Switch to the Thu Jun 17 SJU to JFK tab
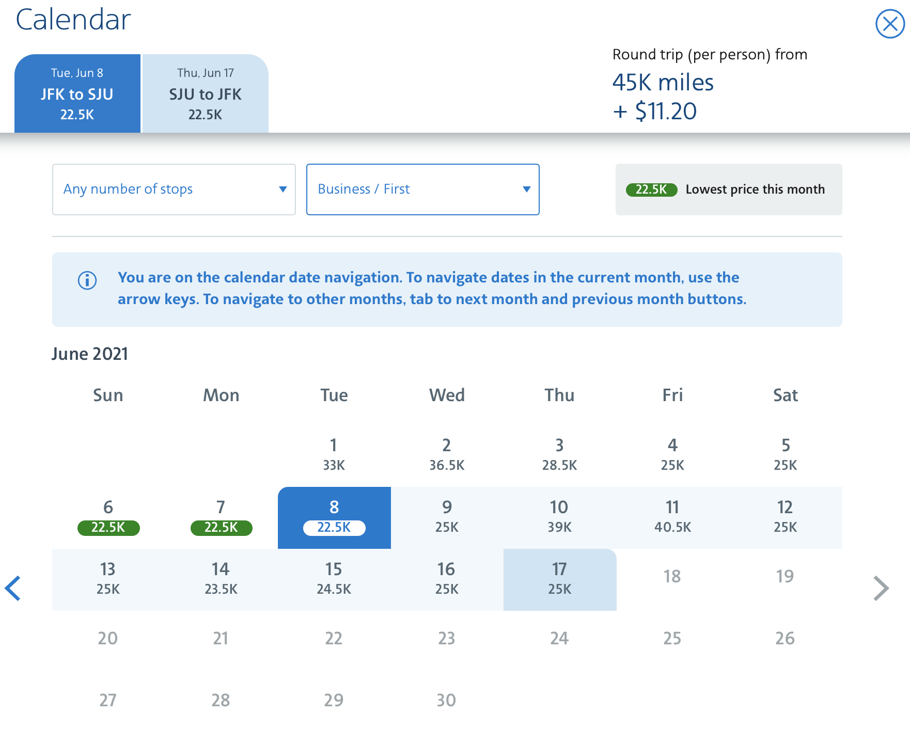Viewport: 910px width, 729px height. [205, 93]
